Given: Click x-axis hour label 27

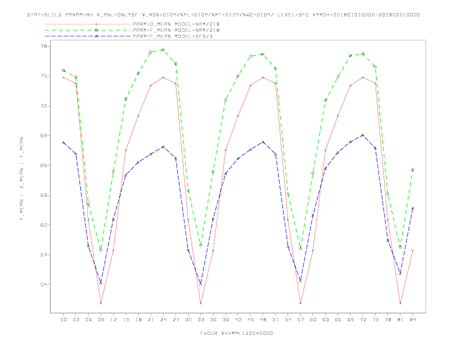Looking at the screenshot, I should [176, 320].
